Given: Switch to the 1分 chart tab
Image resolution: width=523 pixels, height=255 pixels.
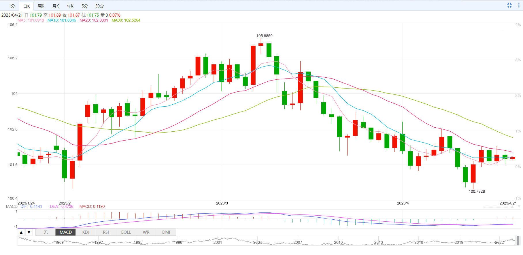Looking at the screenshot, I should pos(12,6).
